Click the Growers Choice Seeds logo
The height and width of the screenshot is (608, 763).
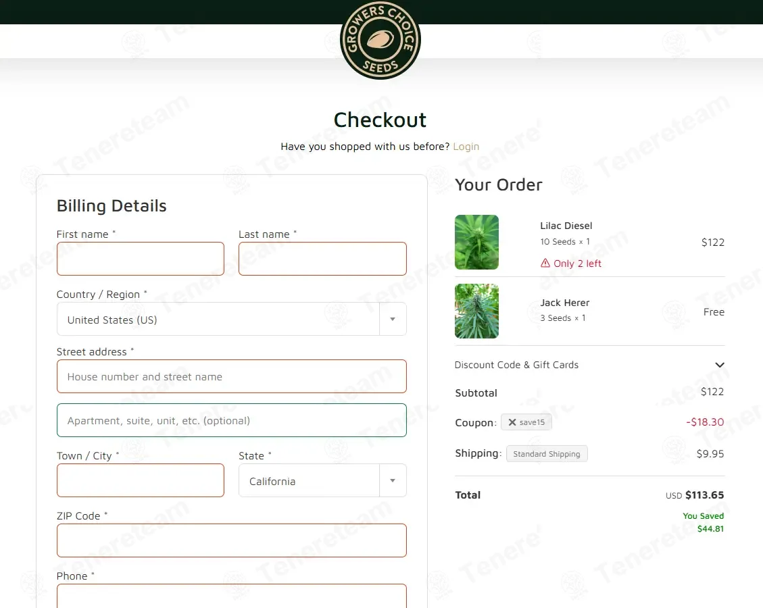(380, 39)
